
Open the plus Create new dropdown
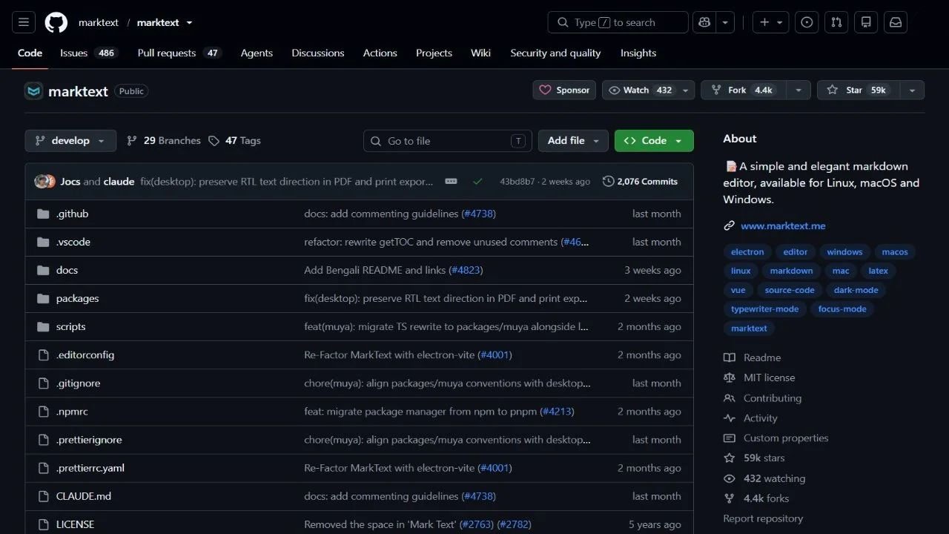(x=771, y=22)
